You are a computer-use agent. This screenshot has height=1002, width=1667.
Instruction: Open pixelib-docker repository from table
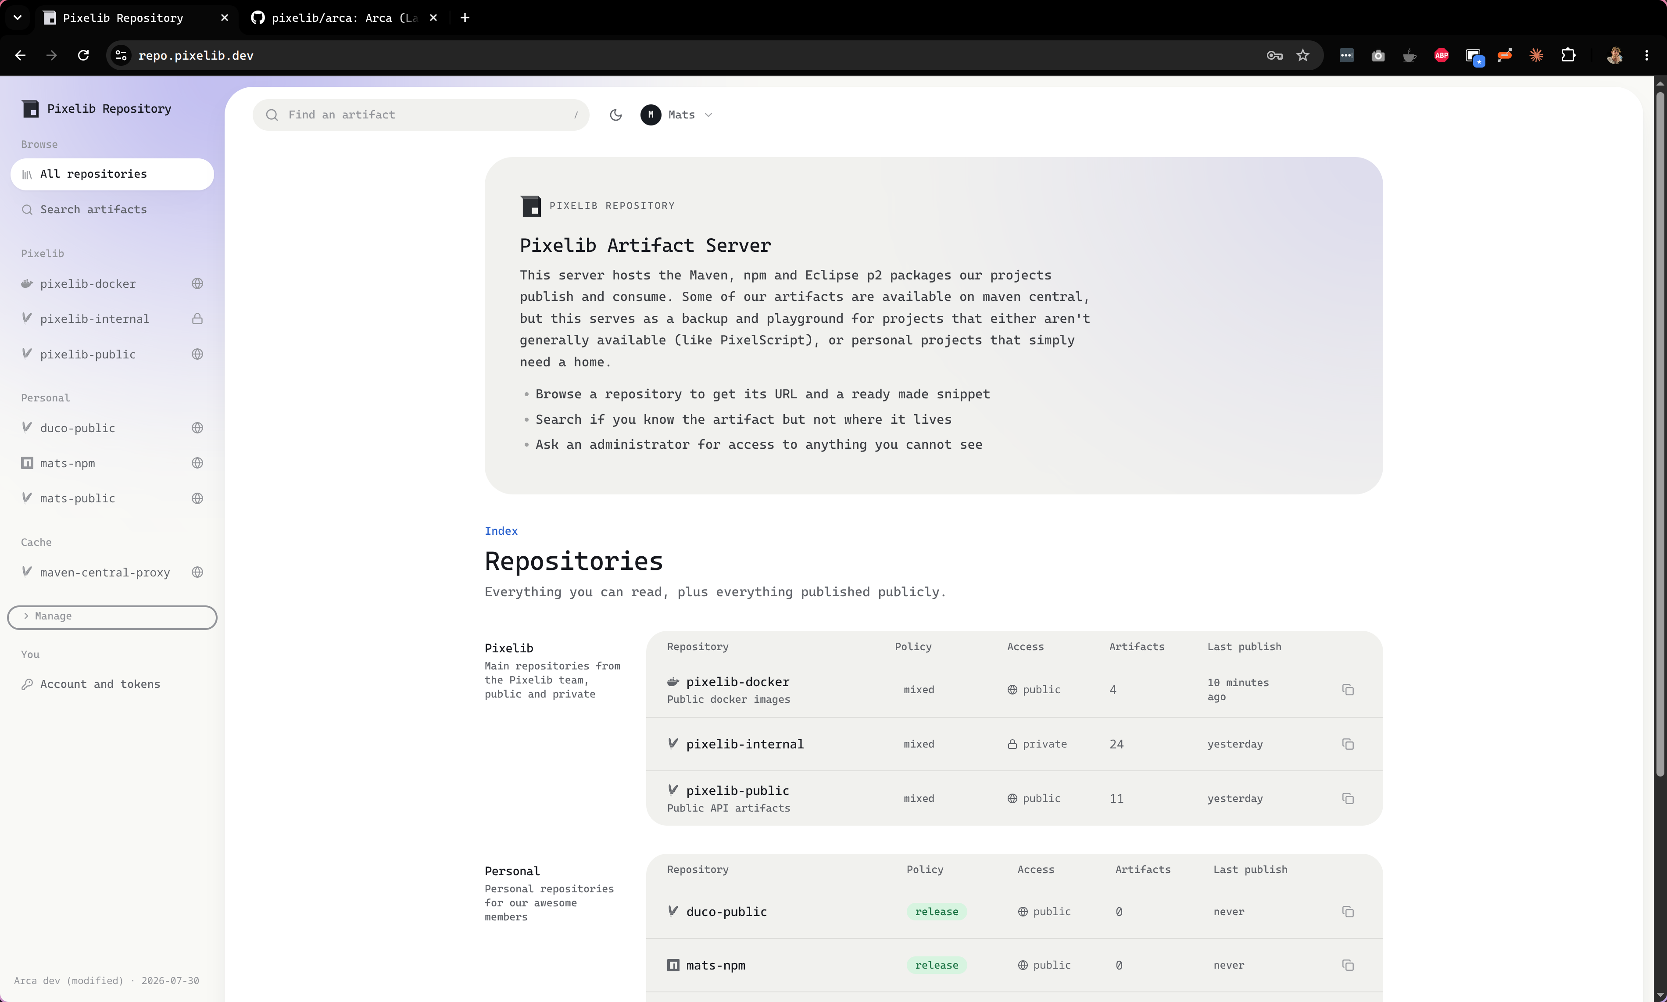coord(737,682)
